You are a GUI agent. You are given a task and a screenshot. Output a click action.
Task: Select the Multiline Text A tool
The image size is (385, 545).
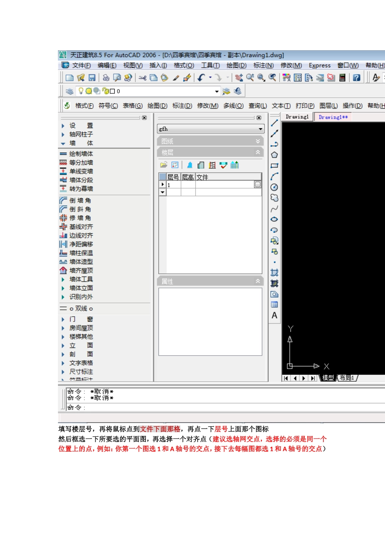click(274, 315)
